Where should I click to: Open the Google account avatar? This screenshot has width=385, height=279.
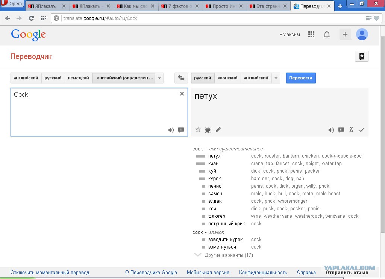click(x=362, y=34)
